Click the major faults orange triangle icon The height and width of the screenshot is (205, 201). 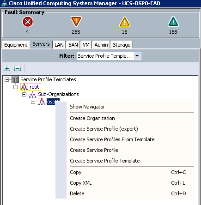[x=76, y=22]
